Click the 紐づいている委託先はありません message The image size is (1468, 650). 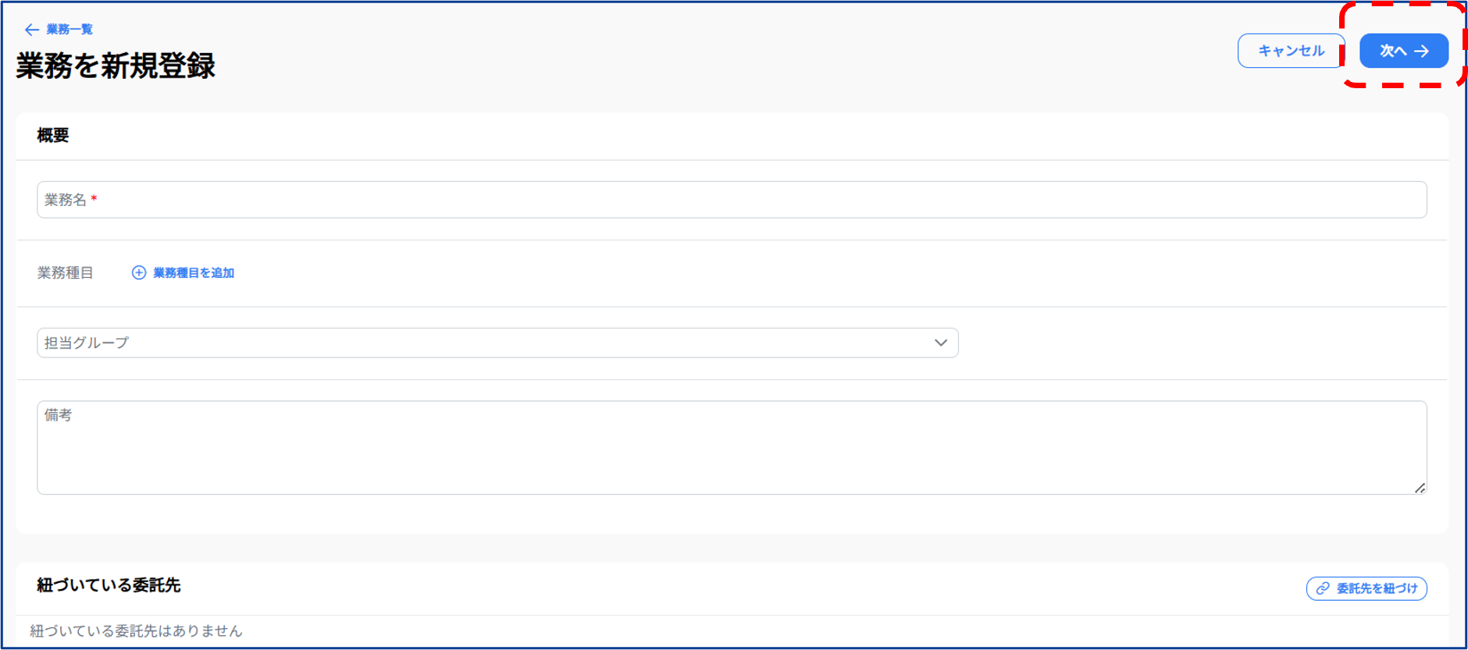coord(137,630)
